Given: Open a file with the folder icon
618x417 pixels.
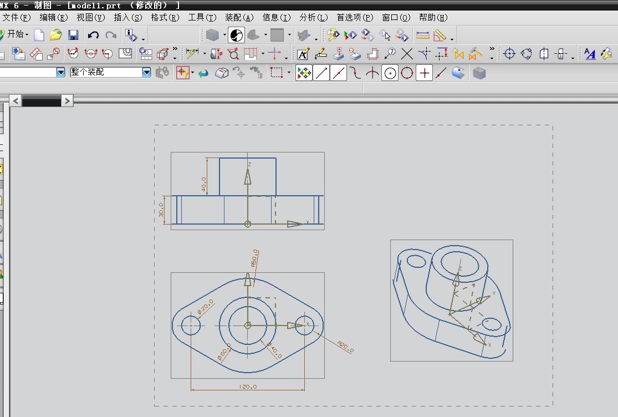Looking at the screenshot, I should 56,35.
